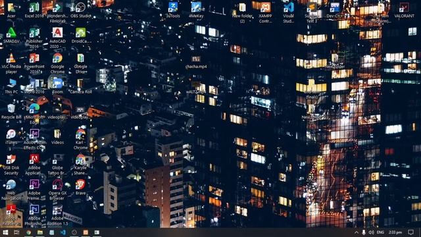
Task: Open the Globe Tattoo Broadband shortcut
Action: tap(57, 165)
